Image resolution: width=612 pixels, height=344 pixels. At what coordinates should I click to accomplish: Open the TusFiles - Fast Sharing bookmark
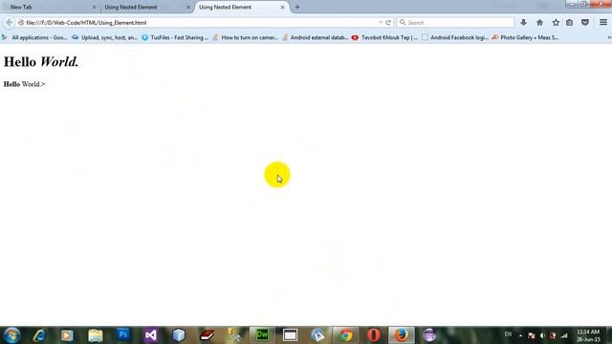click(x=175, y=37)
